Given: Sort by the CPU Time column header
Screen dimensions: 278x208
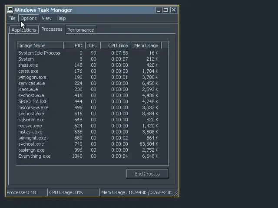Looking at the screenshot, I should pyautogui.click(x=116, y=45).
